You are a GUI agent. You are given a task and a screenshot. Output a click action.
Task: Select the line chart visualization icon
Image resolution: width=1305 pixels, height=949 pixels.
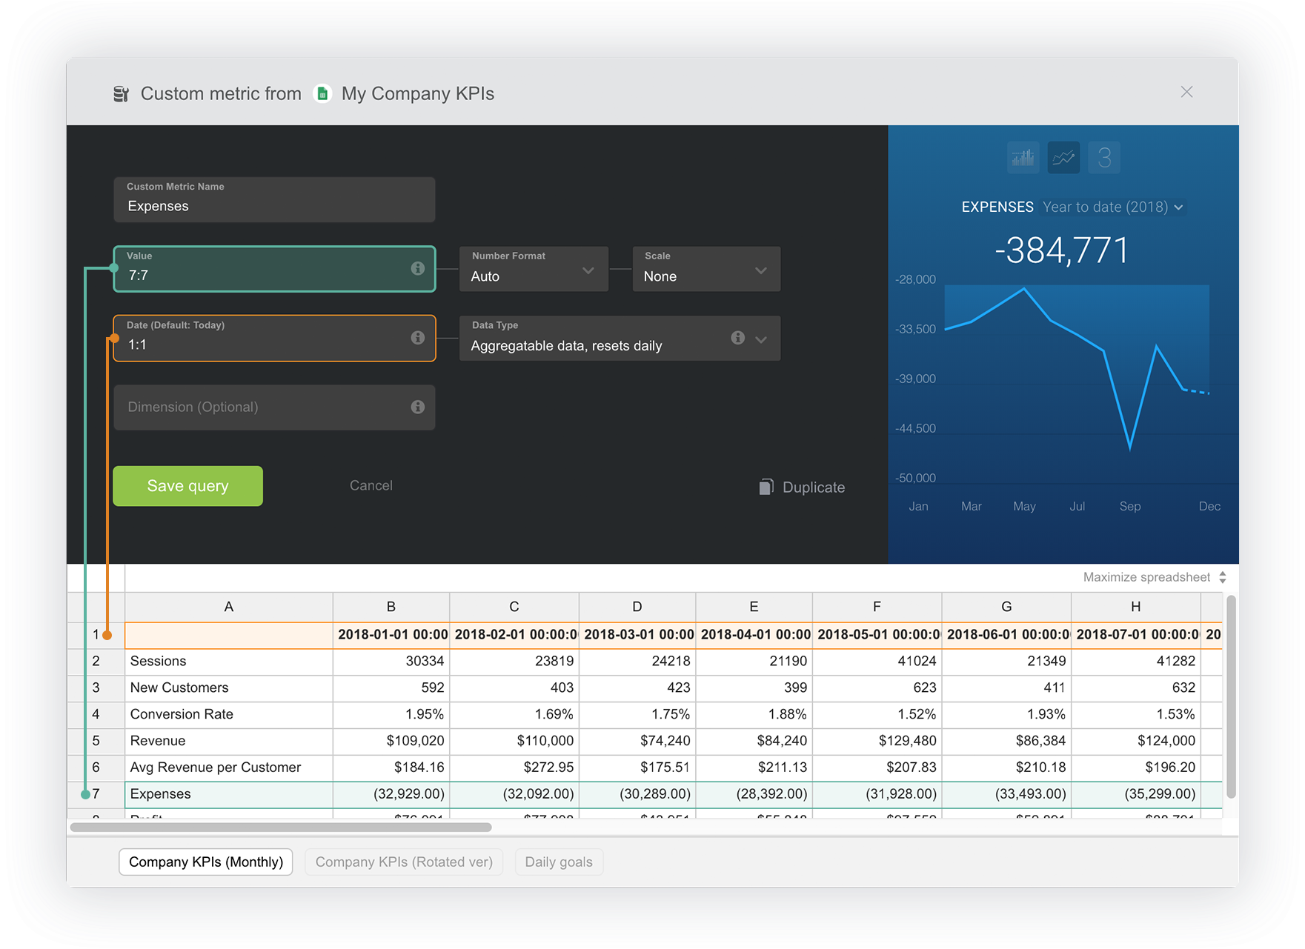pos(1063,158)
